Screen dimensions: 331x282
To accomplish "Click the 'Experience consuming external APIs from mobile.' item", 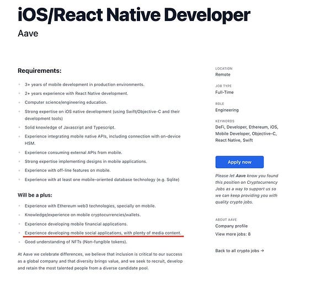I will coord(73,152).
